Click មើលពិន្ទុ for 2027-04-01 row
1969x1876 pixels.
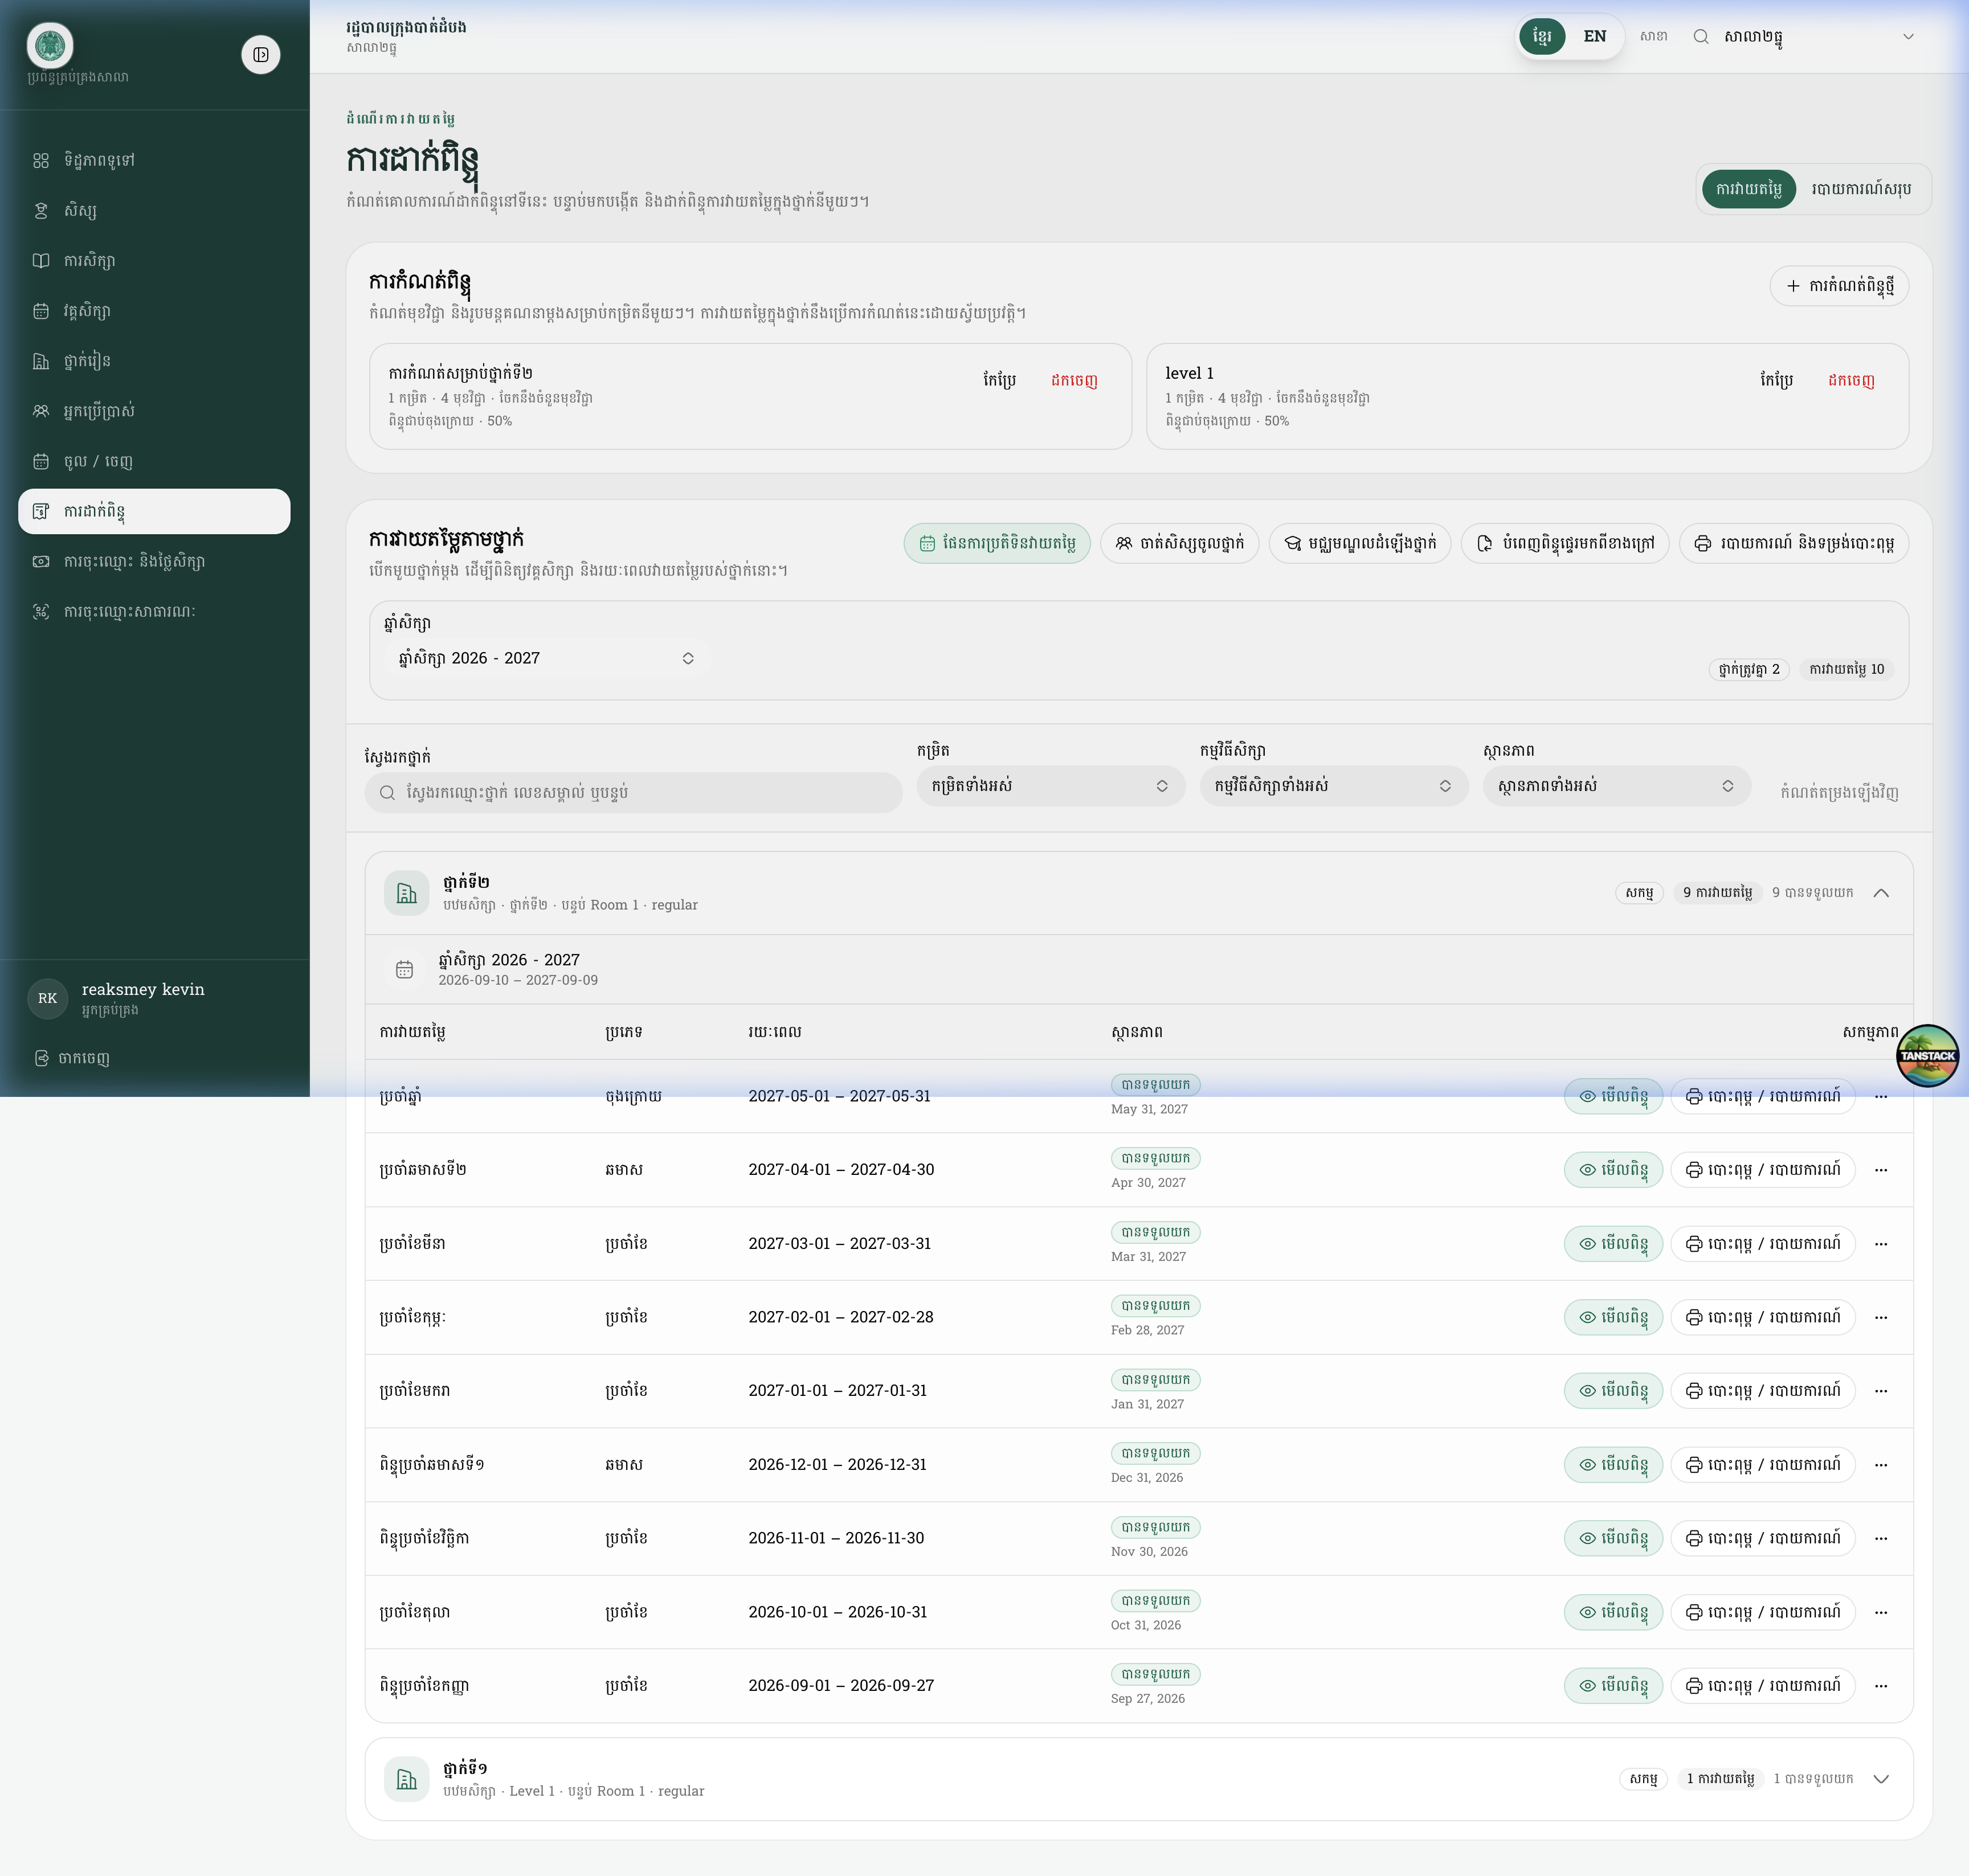click(1613, 1169)
